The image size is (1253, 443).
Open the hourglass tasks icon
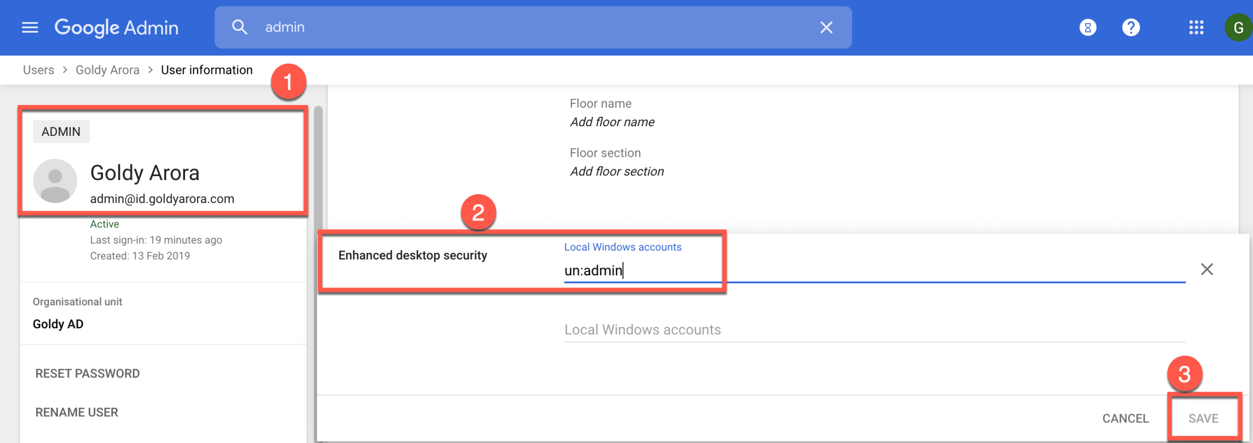click(1088, 27)
